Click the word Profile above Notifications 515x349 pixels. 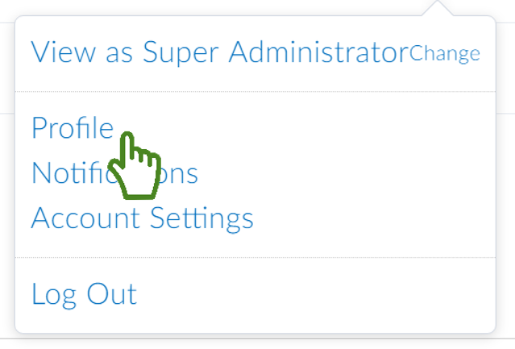(x=72, y=128)
